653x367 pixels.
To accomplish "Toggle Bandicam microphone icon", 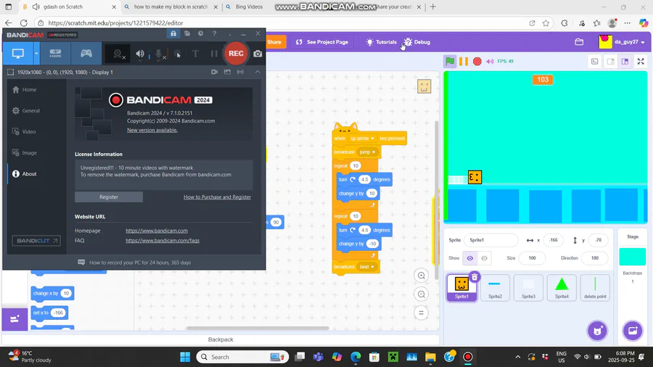I will [159, 54].
